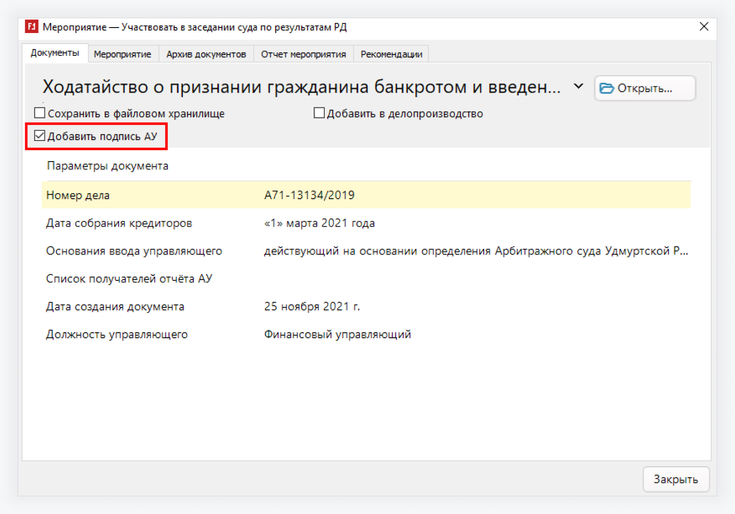Click the Закрыть button
Viewport: 735px width, 514px height.
(x=676, y=479)
